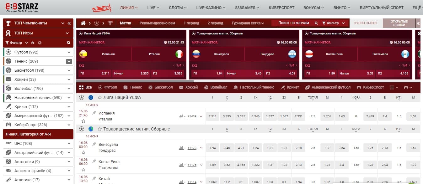423x184 pixels.
Task: Show previous market on Венесуэла card
Action: (286, 65)
